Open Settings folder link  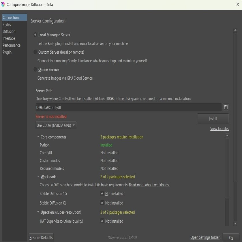tap(205, 237)
